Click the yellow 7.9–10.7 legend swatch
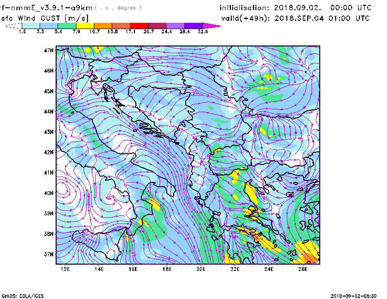387x299 pixels. coord(85,26)
